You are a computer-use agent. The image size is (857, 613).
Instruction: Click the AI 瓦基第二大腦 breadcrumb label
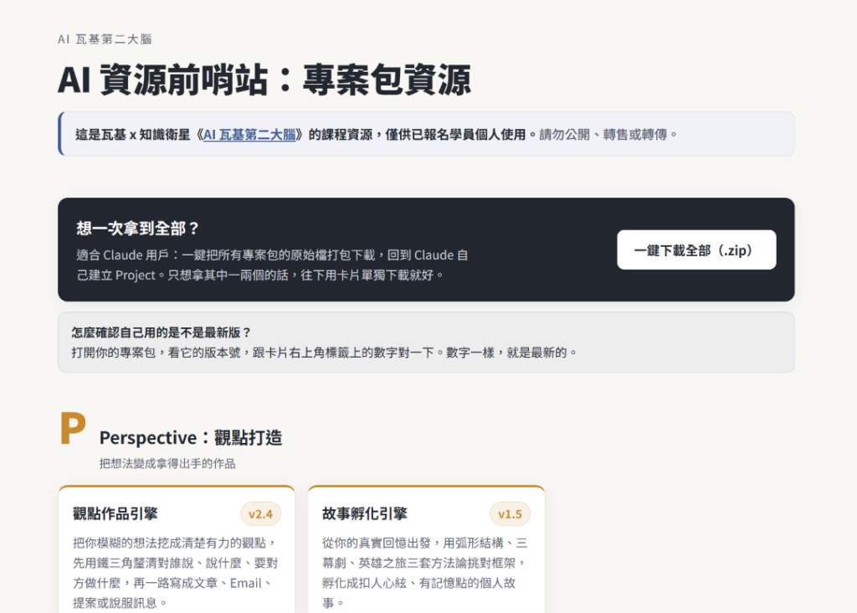pyautogui.click(x=105, y=39)
